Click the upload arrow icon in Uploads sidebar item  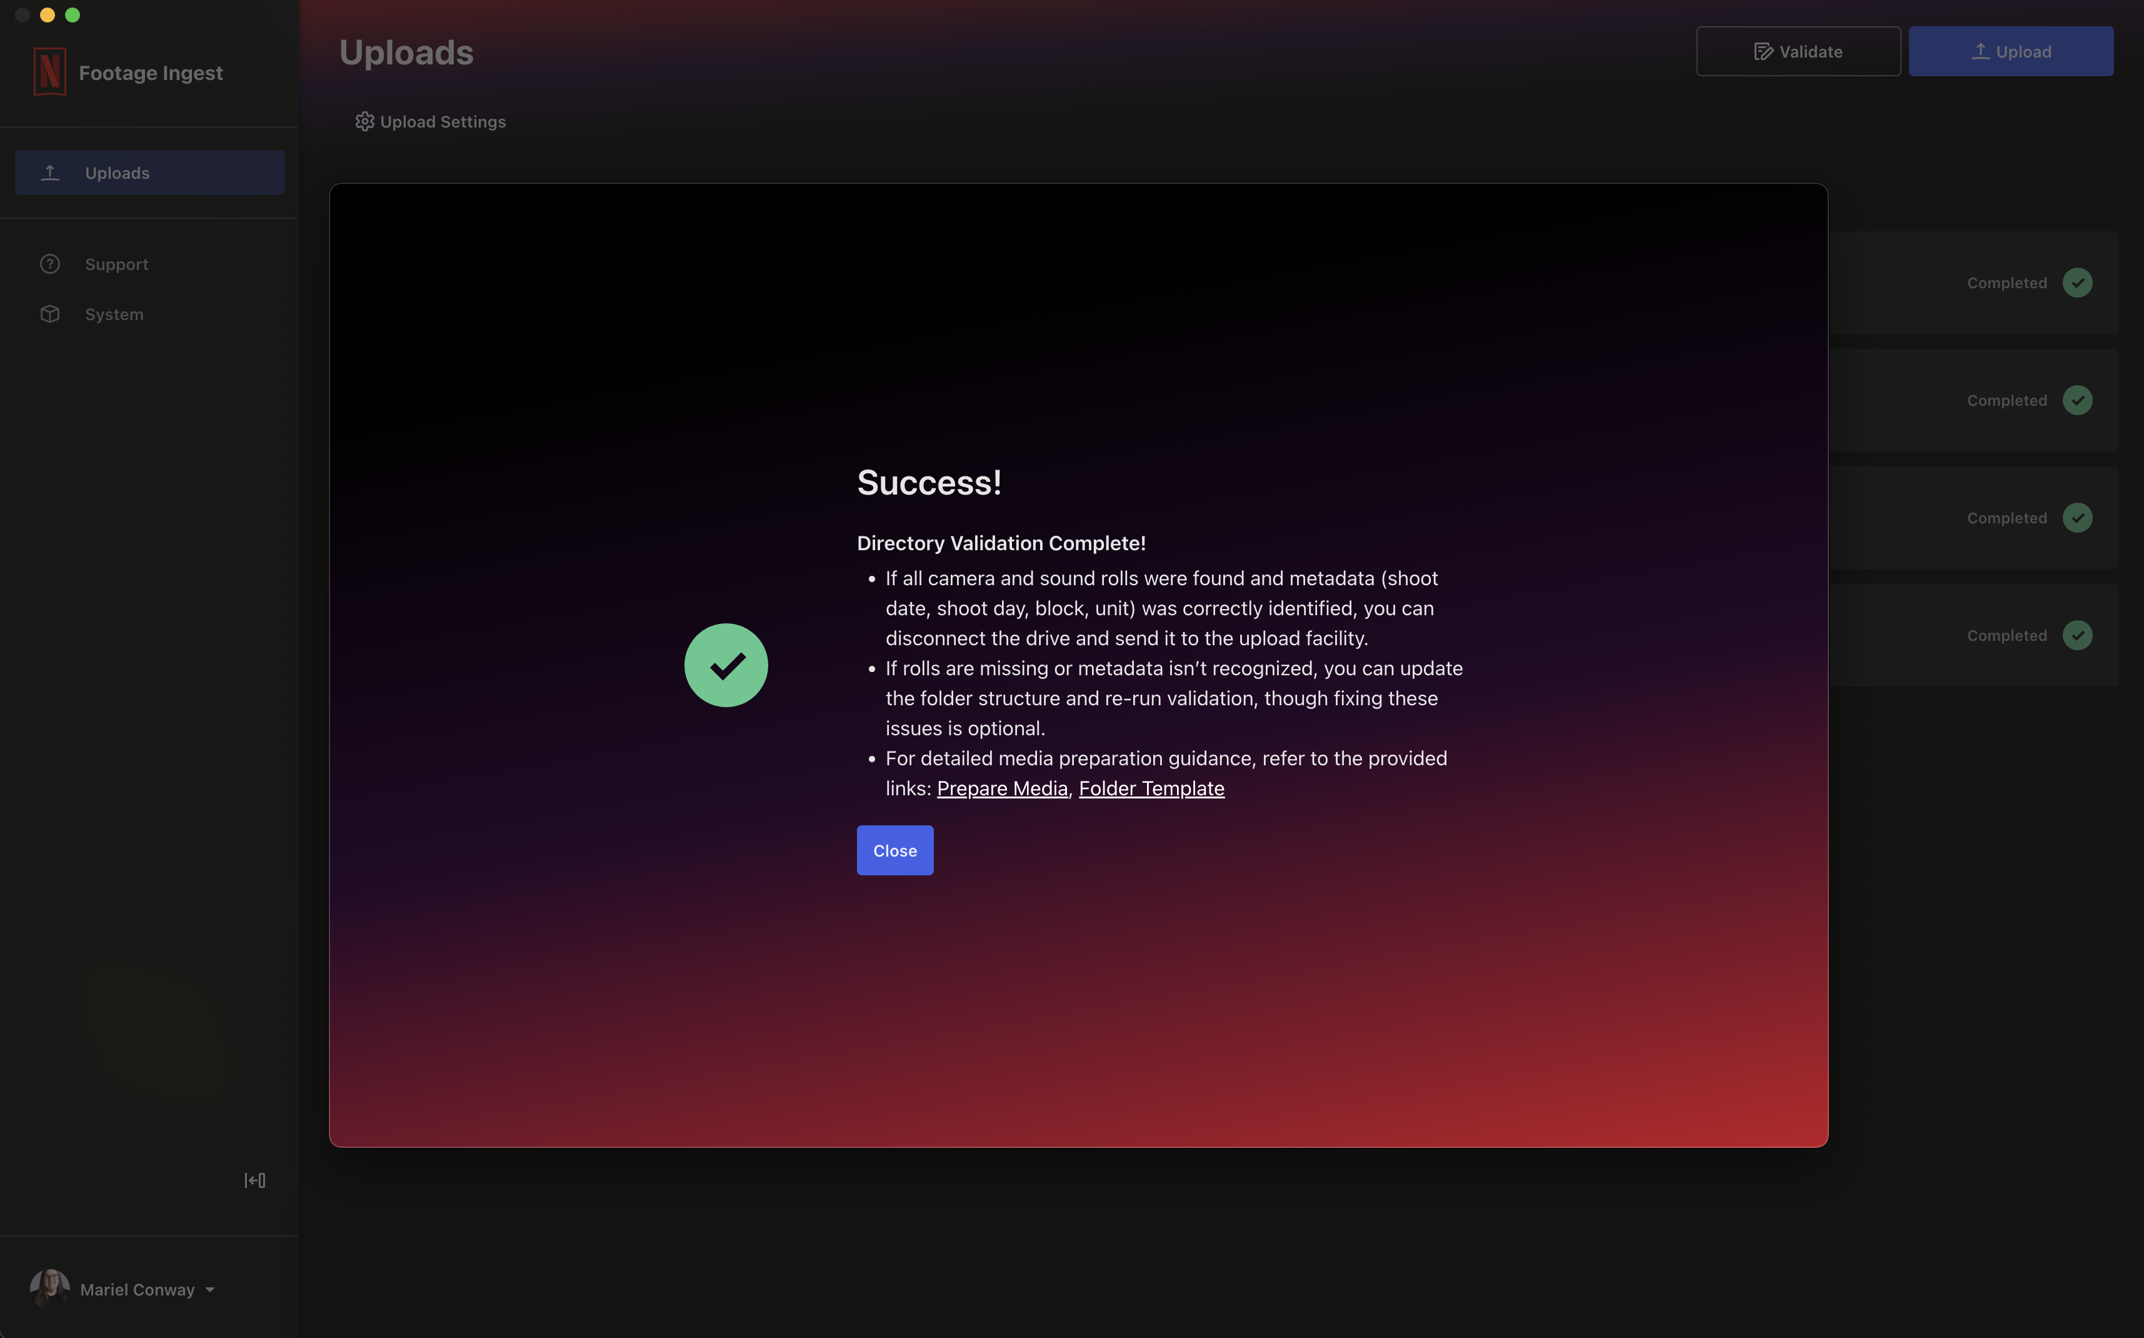click(51, 173)
